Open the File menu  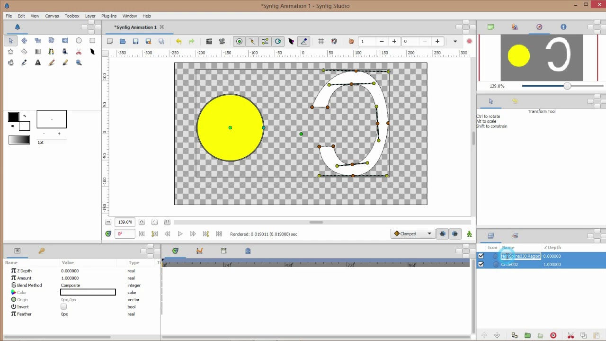click(9, 16)
